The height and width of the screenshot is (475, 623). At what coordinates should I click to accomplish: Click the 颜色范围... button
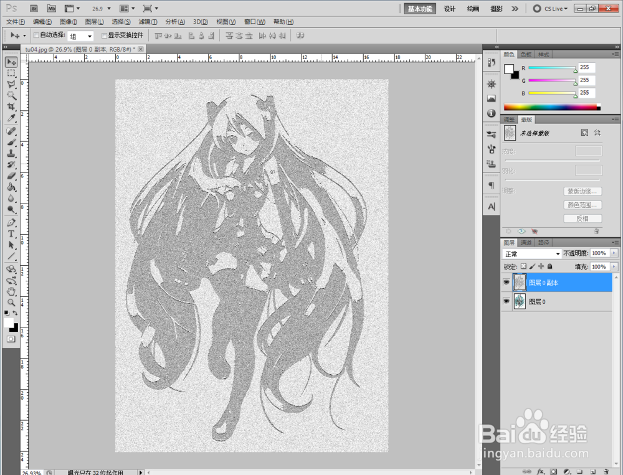(x=583, y=205)
